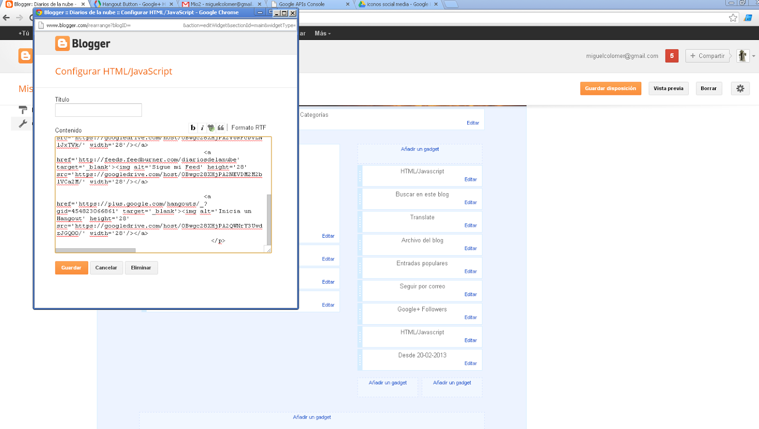Edit the Desde 20-02-2013 gadget

(470, 364)
